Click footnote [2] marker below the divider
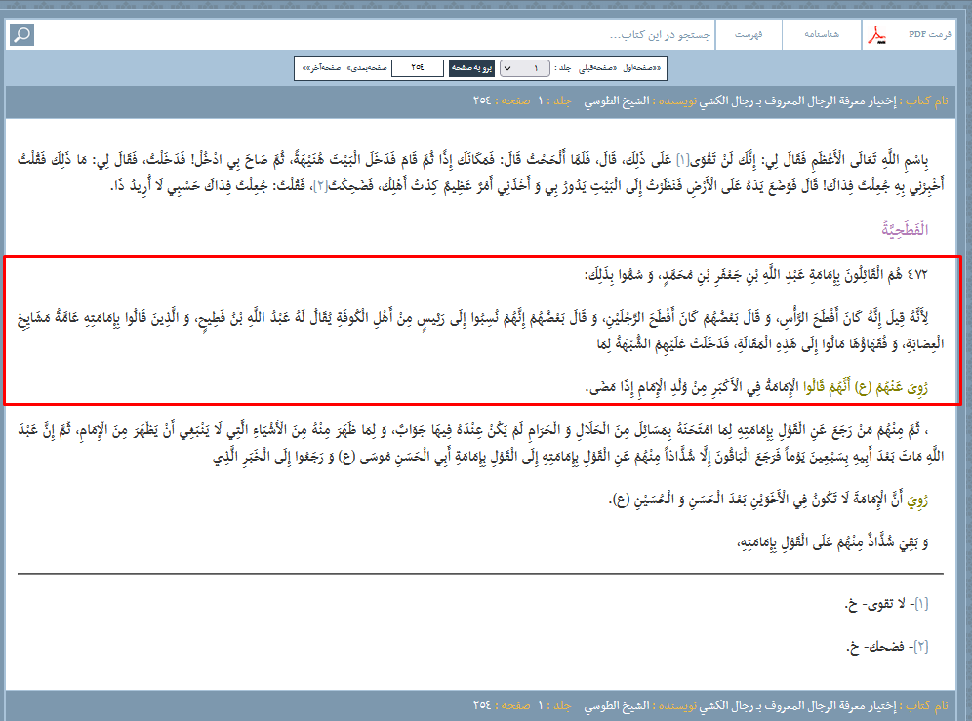 coord(921,646)
